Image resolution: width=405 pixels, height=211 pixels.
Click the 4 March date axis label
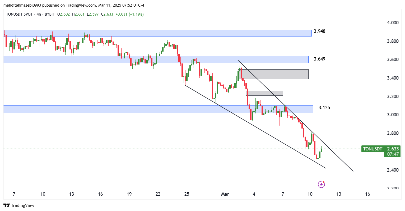pos(254,194)
